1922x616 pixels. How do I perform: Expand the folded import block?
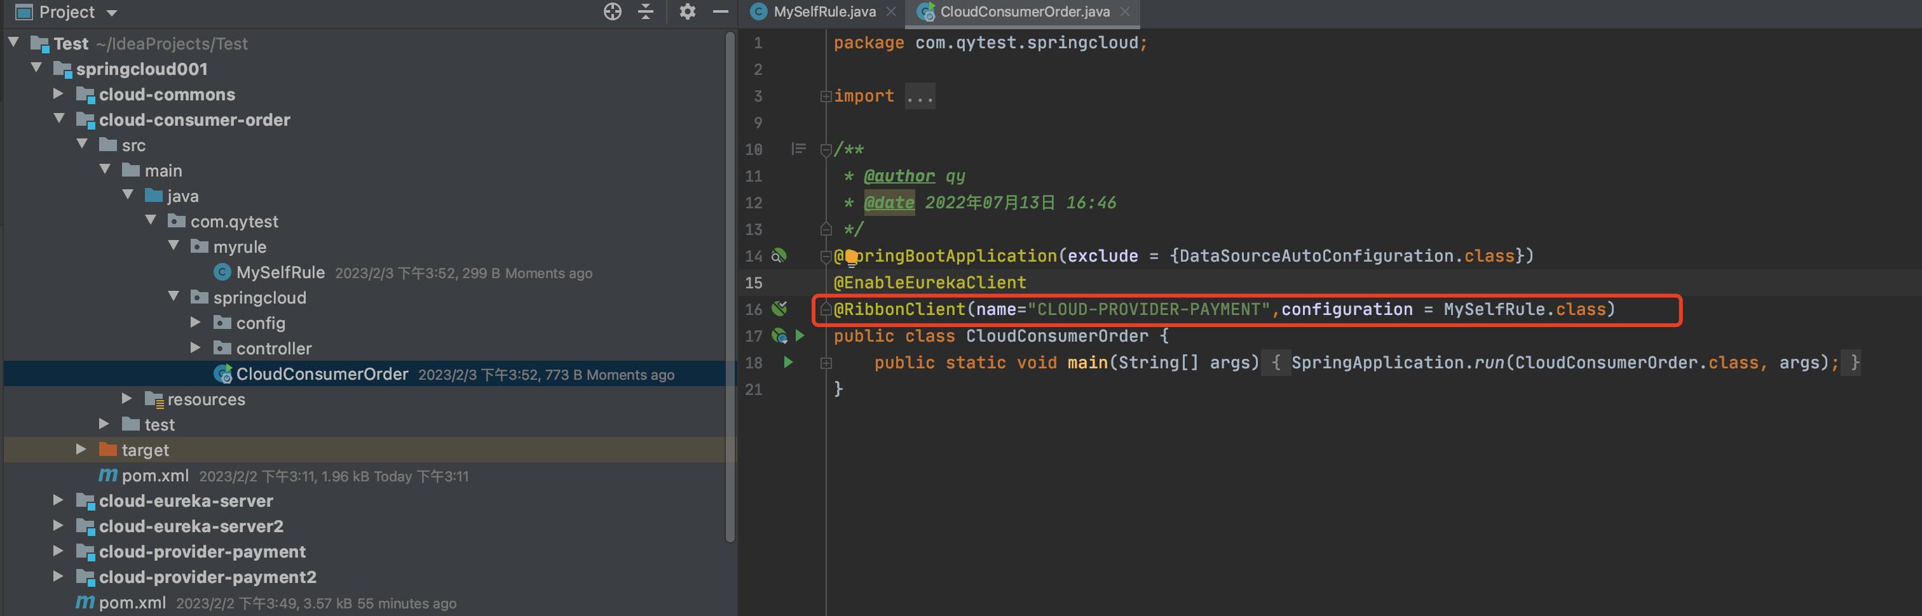[x=825, y=96]
